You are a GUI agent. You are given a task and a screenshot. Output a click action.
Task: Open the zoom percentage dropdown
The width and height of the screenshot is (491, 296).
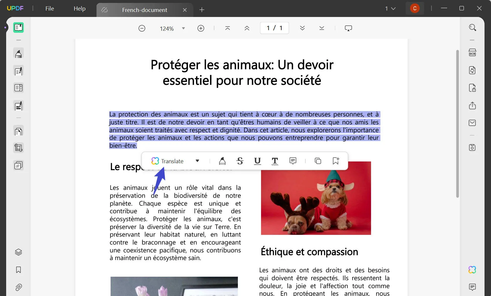click(x=183, y=28)
